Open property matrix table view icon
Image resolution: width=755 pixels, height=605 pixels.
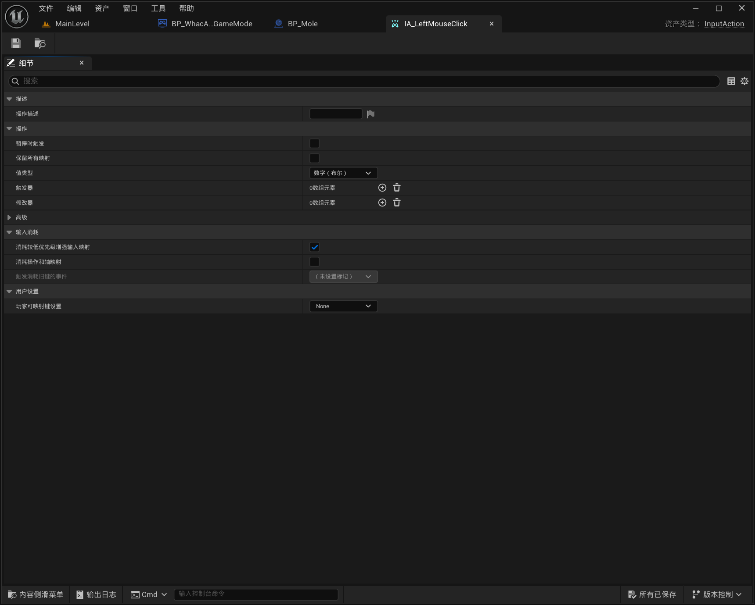[731, 81]
